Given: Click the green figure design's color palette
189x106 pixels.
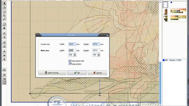Looking at the screenshot, I should pos(178,18).
